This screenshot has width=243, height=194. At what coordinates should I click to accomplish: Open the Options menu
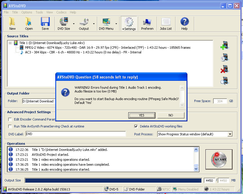(27, 12)
